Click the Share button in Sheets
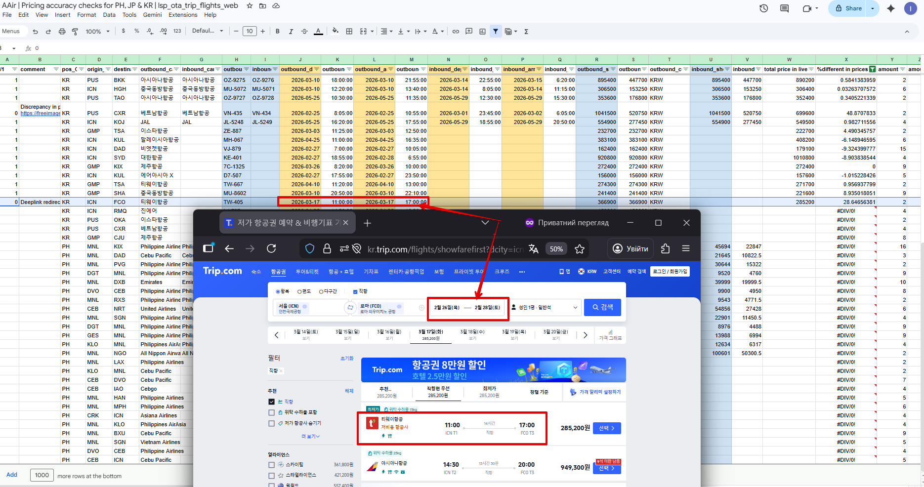Viewport: 924px width, 487px height. [848, 8]
